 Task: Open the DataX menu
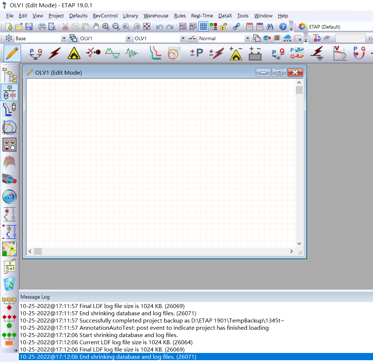pos(225,16)
